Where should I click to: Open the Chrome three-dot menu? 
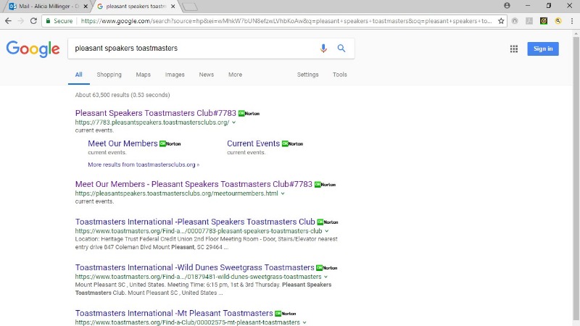coord(573,21)
